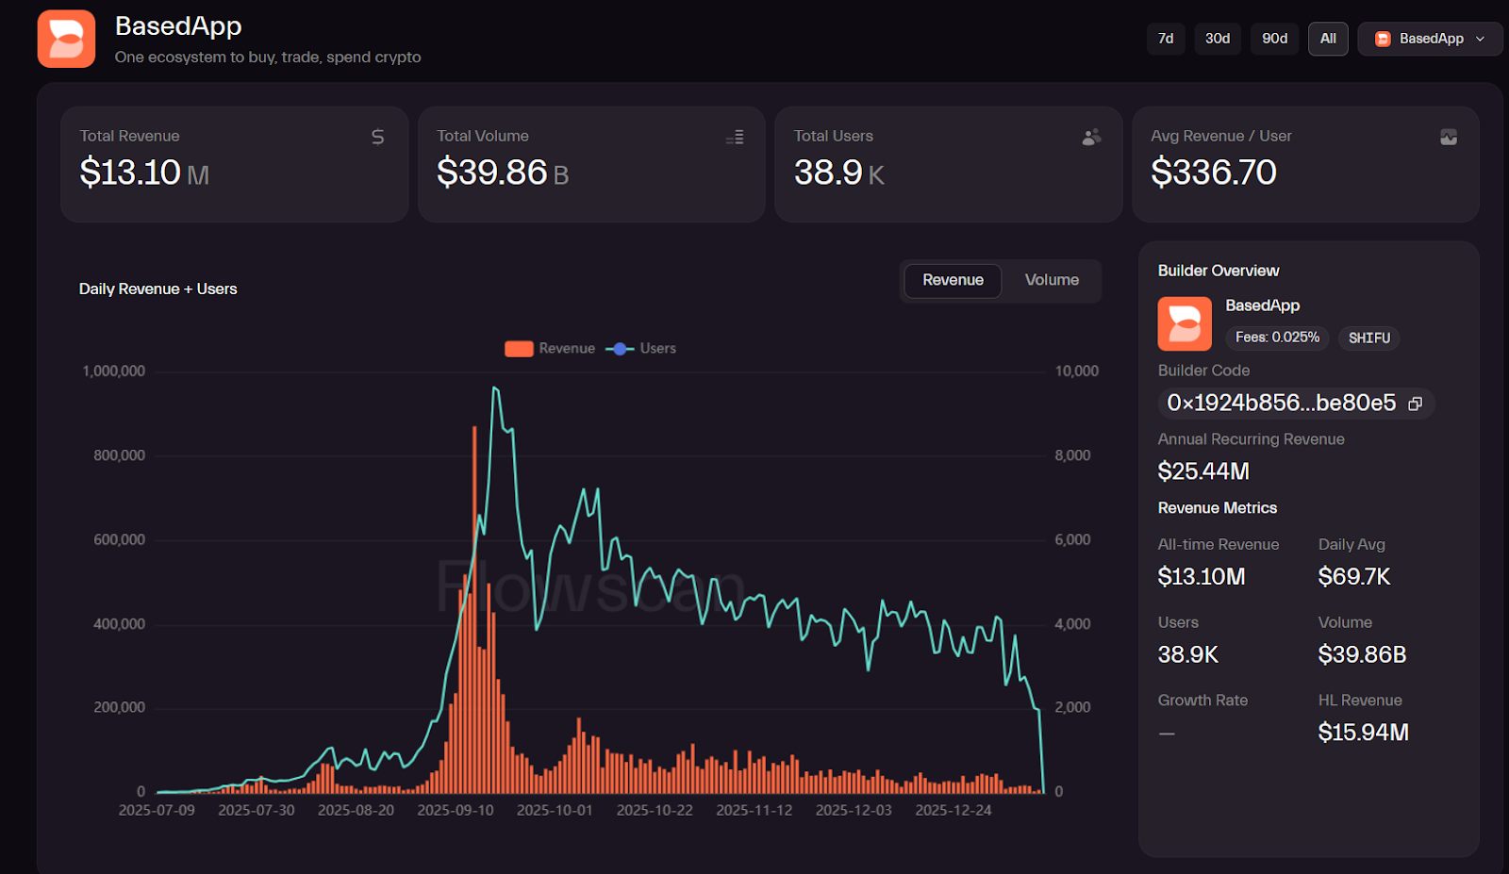This screenshot has height=874, width=1509.
Task: Select the Revenue tab above the chart
Action: click(953, 280)
